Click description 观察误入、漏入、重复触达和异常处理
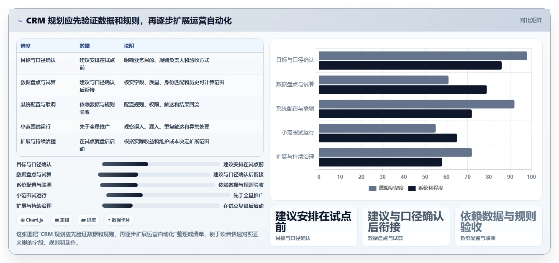This screenshot has width=559, height=263. [x=167, y=127]
